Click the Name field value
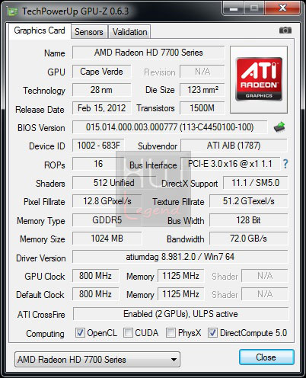 [148, 53]
